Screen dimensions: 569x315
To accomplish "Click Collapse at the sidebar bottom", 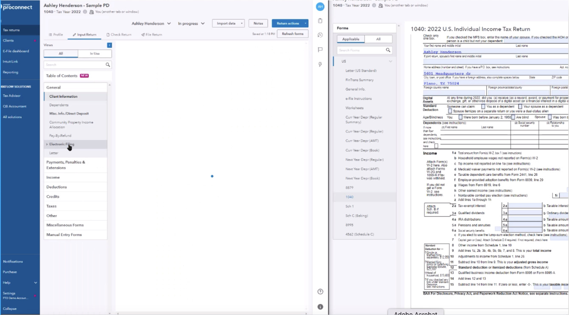I will point(10,309).
